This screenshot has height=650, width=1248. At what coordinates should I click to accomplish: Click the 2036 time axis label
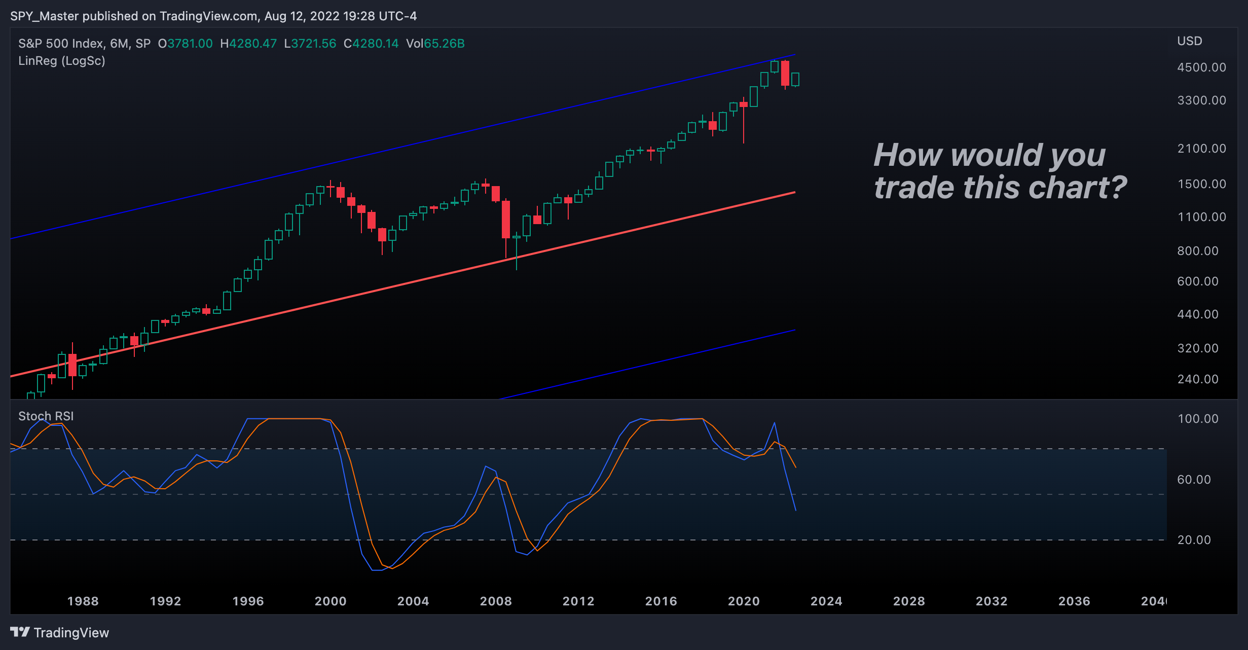[x=1074, y=601]
